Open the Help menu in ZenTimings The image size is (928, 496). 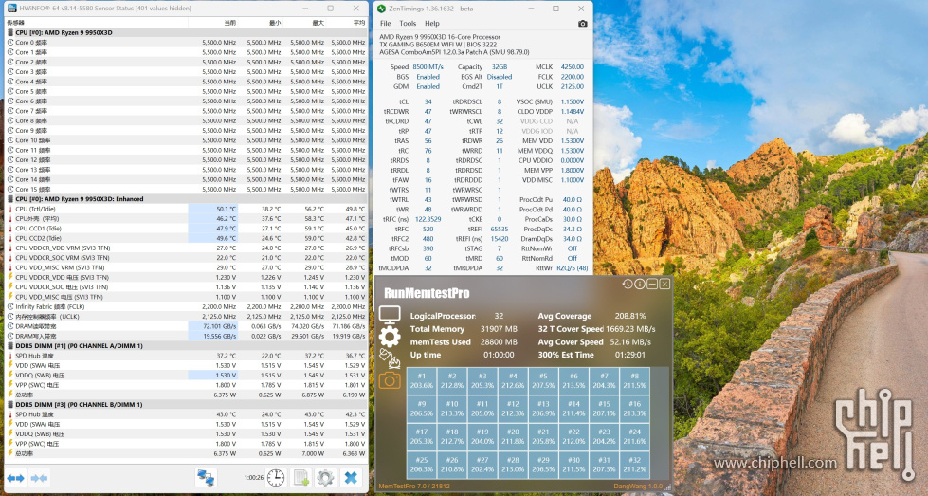pos(432,24)
